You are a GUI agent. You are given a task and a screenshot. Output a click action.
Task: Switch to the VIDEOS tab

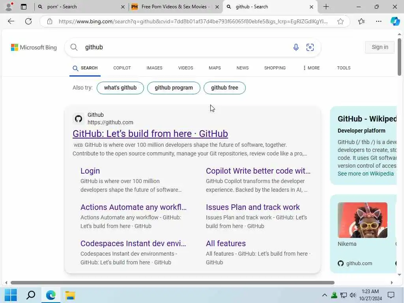(x=185, y=68)
